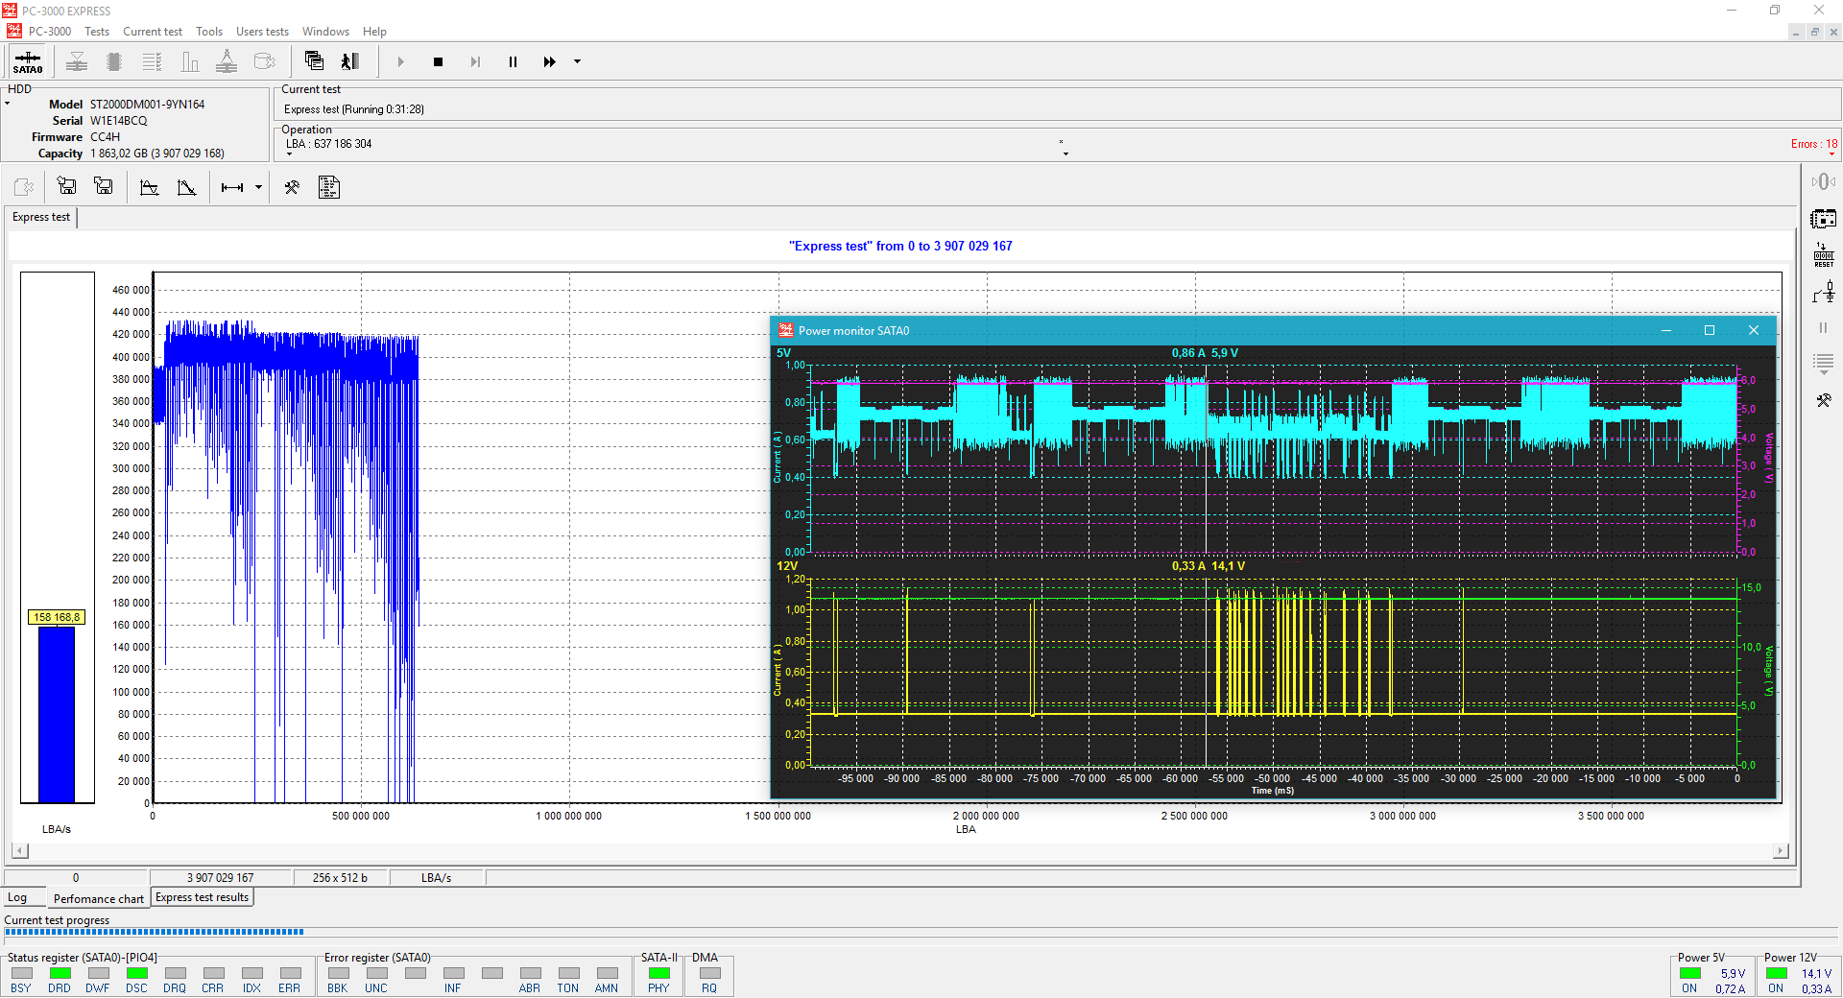Click the horizontal scrollbar right arrow under chart
The height and width of the screenshot is (998, 1843).
[x=1781, y=850]
